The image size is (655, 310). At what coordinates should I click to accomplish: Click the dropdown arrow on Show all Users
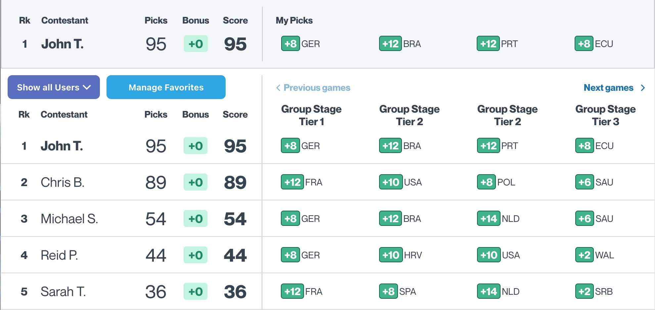click(x=87, y=87)
